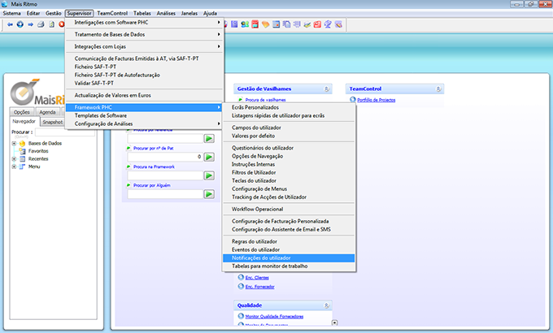Open Interligações com Software PHC submenu
Image resolution: width=553 pixels, height=333 pixels.
coord(145,22)
